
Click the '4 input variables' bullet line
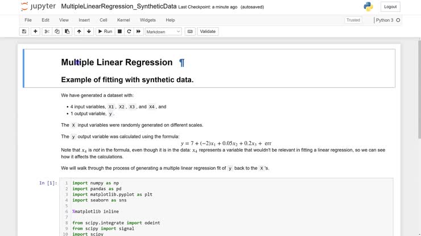pos(118,107)
